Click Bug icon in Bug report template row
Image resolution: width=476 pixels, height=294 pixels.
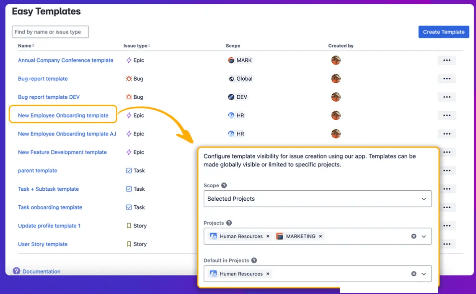[x=129, y=79]
